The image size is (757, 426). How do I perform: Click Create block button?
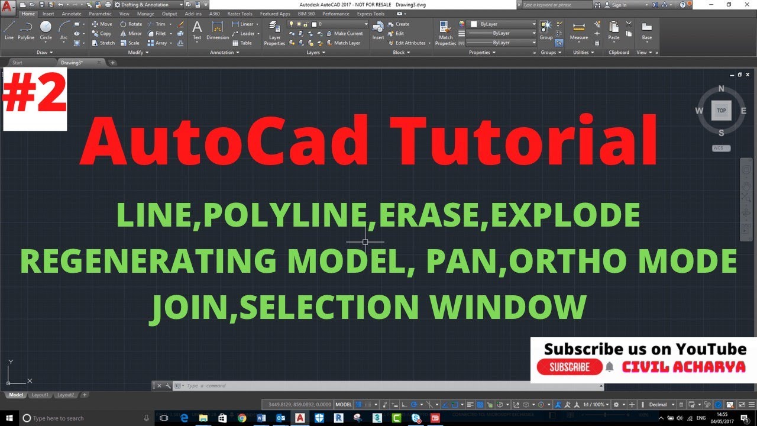coord(399,24)
